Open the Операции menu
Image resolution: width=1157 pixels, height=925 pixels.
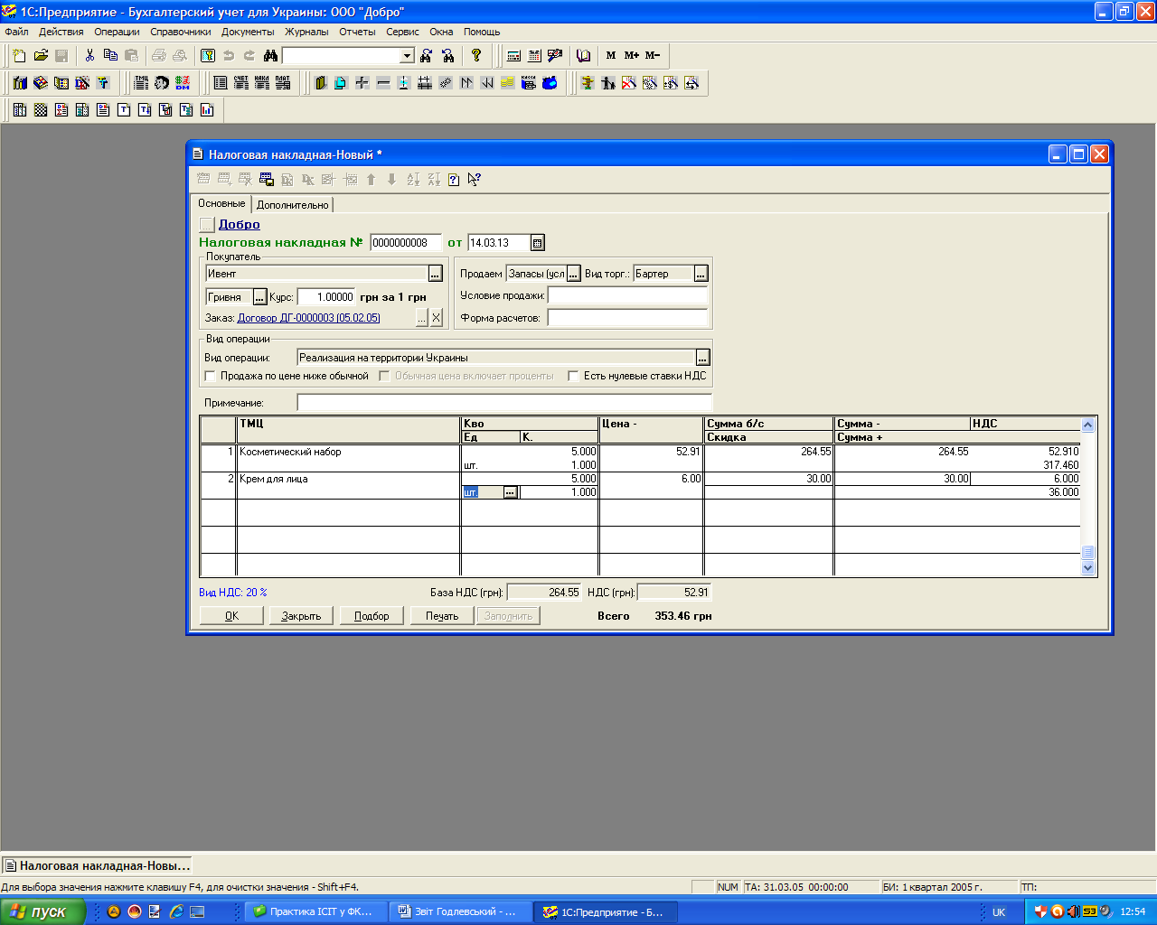[117, 32]
